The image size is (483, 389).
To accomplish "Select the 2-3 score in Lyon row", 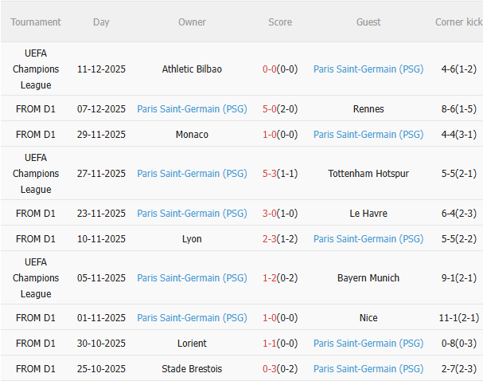I will coord(269,239).
